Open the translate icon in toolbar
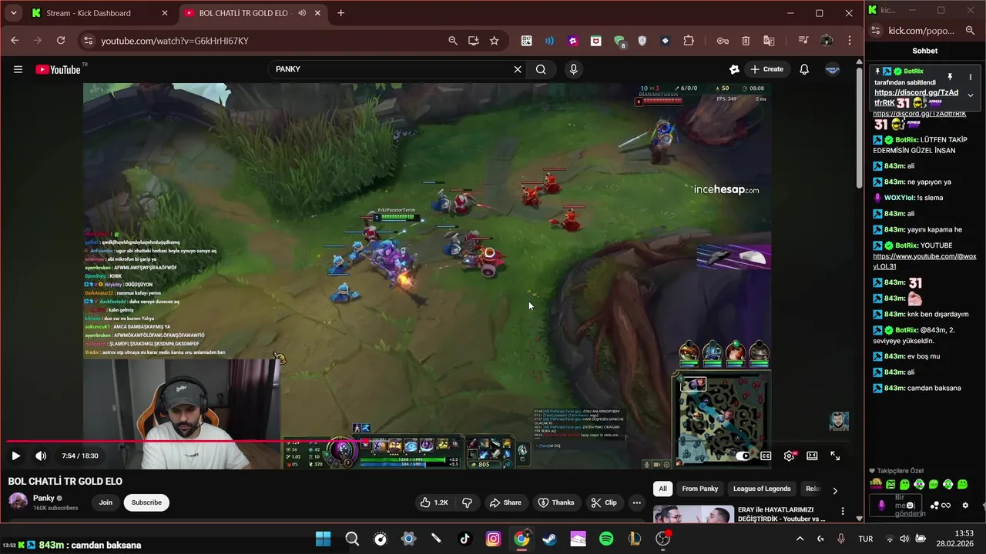The image size is (986, 554). 769,41
